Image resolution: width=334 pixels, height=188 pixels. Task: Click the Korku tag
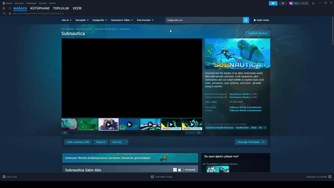click(x=254, y=128)
